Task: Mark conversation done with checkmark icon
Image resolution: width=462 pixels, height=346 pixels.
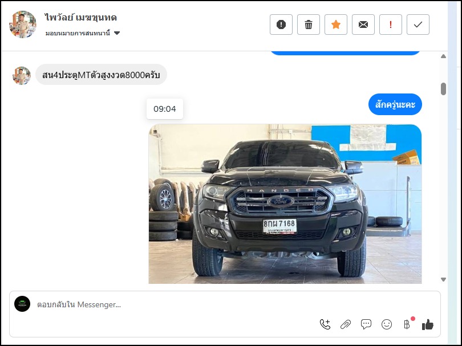Action: click(x=418, y=25)
